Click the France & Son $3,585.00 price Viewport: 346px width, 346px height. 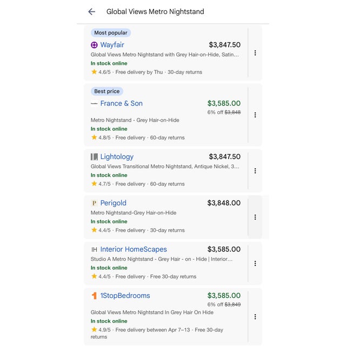click(x=224, y=103)
